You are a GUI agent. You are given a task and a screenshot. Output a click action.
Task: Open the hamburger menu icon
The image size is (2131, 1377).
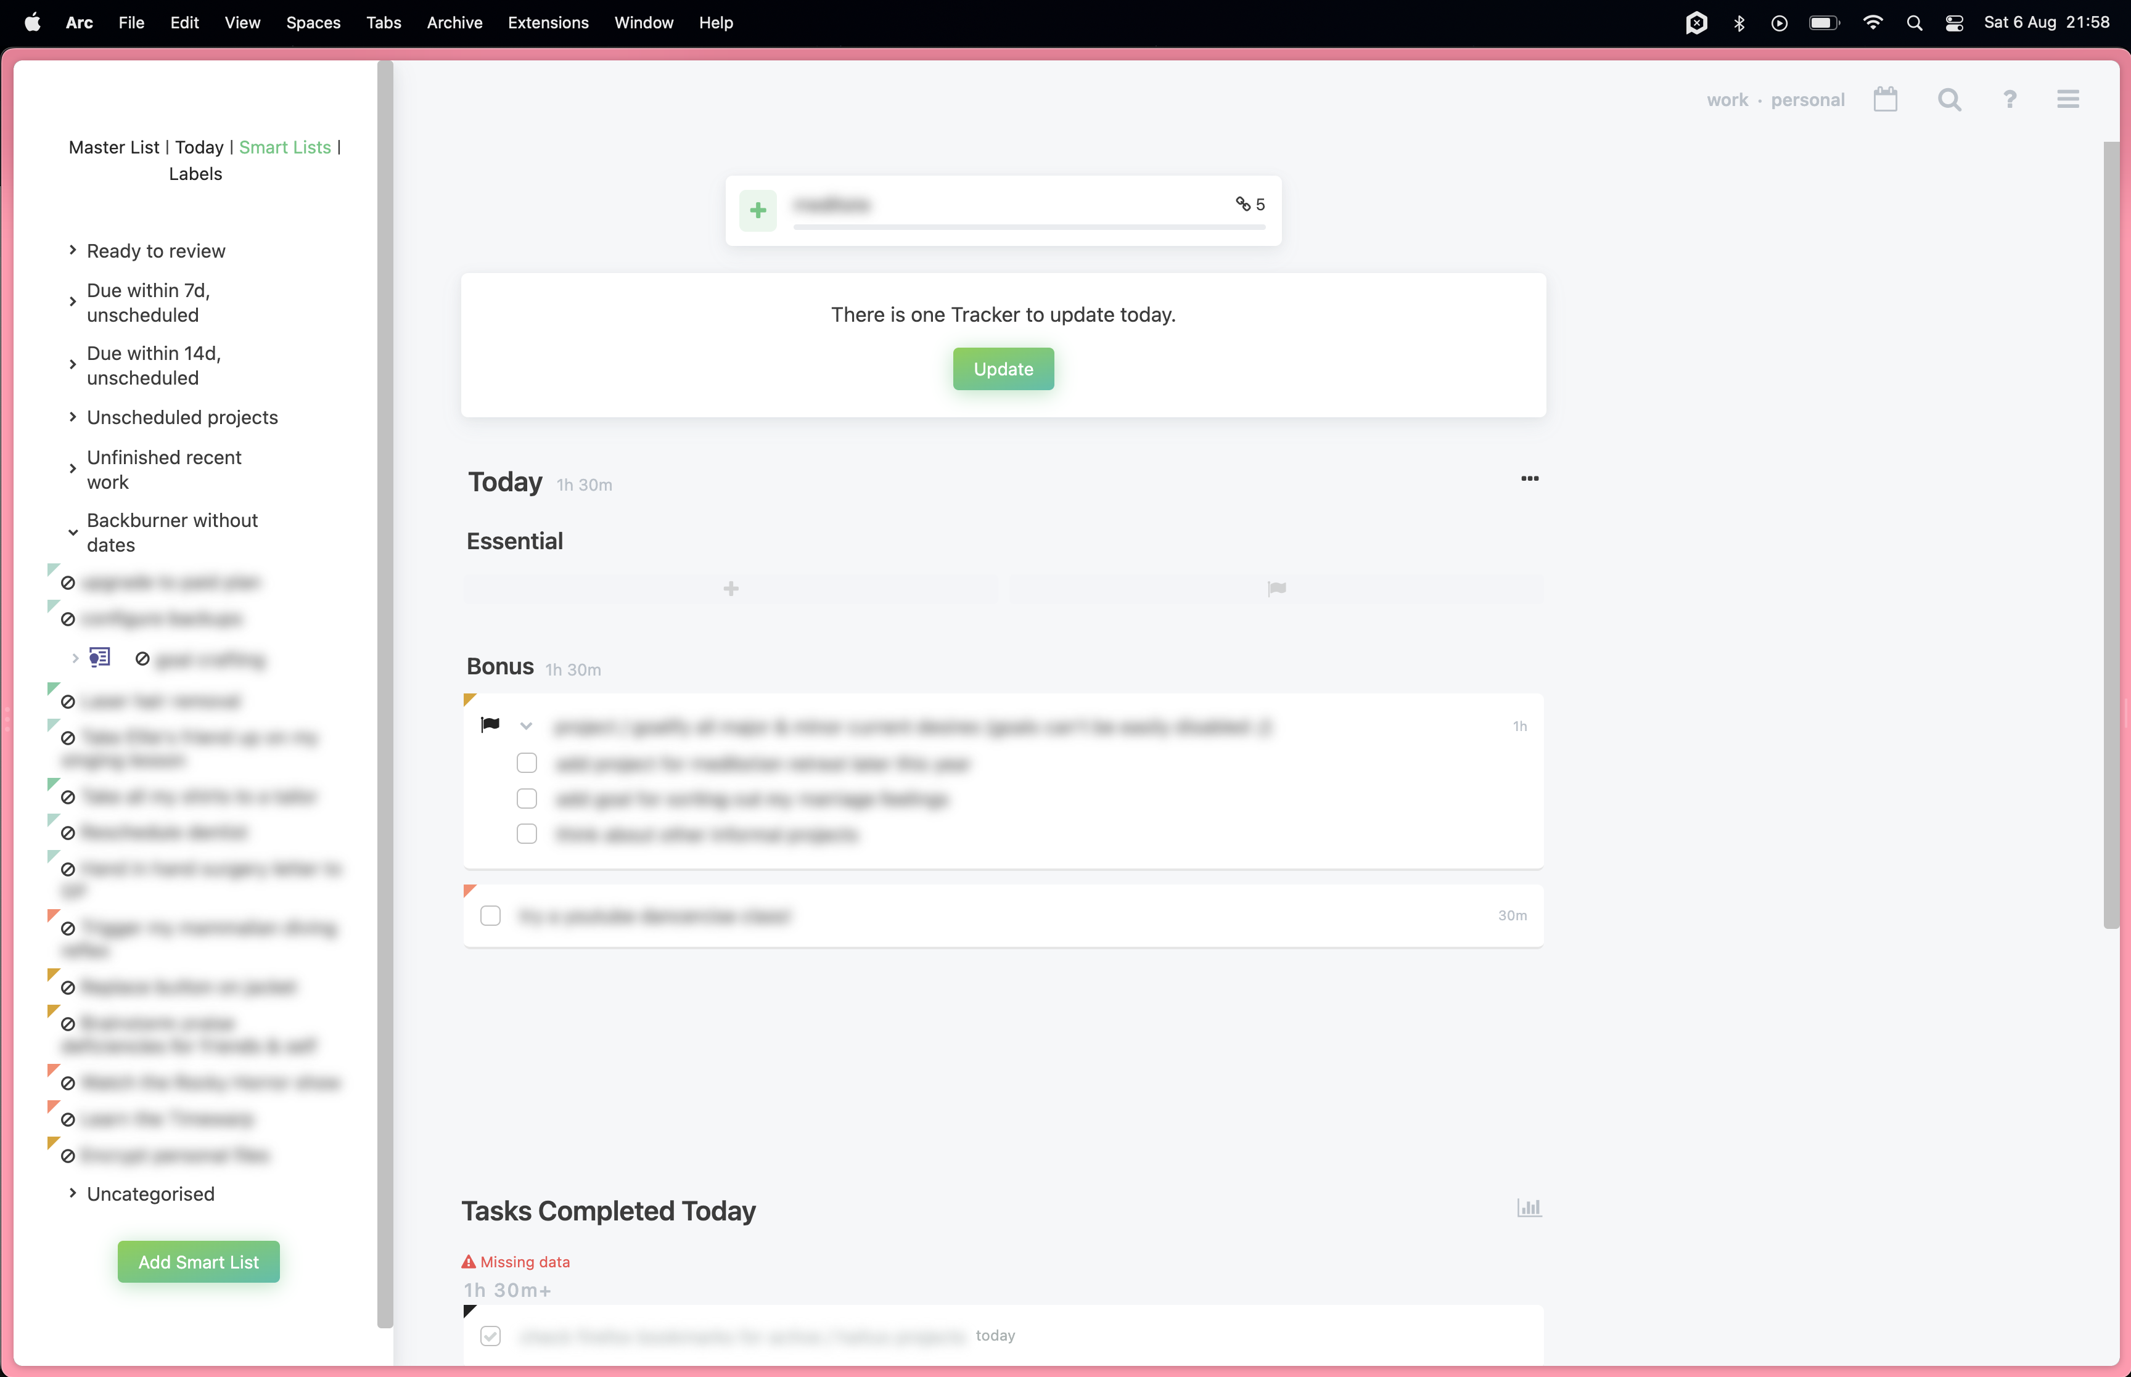(x=2067, y=99)
